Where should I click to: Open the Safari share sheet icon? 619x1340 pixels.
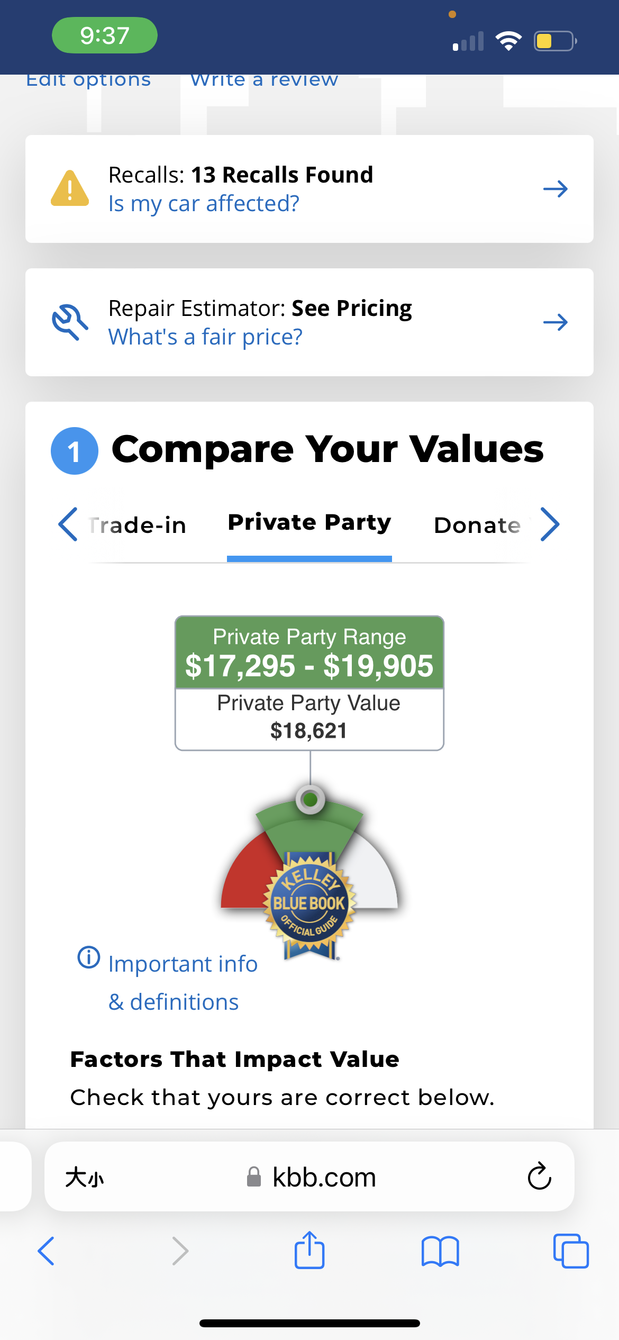coord(309,1251)
